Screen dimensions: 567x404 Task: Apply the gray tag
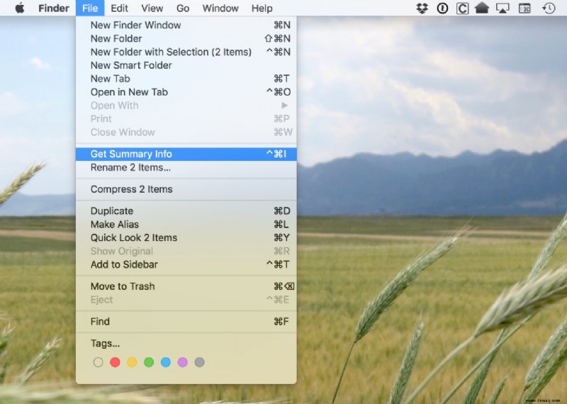(200, 362)
